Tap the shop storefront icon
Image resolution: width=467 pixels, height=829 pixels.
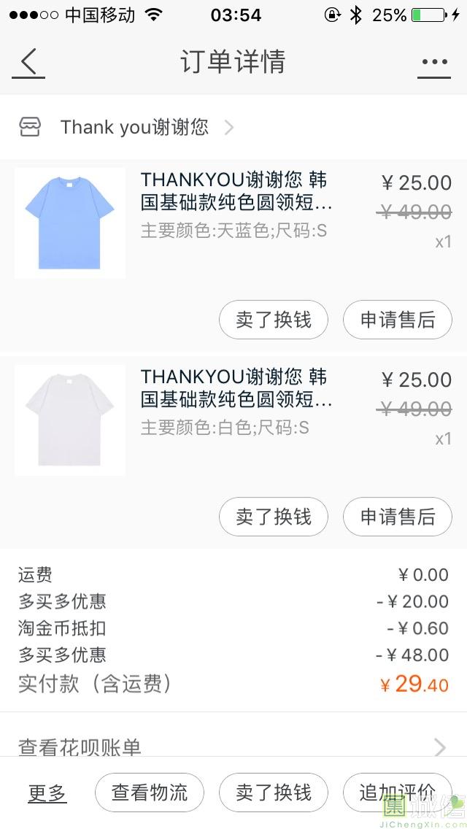point(30,127)
